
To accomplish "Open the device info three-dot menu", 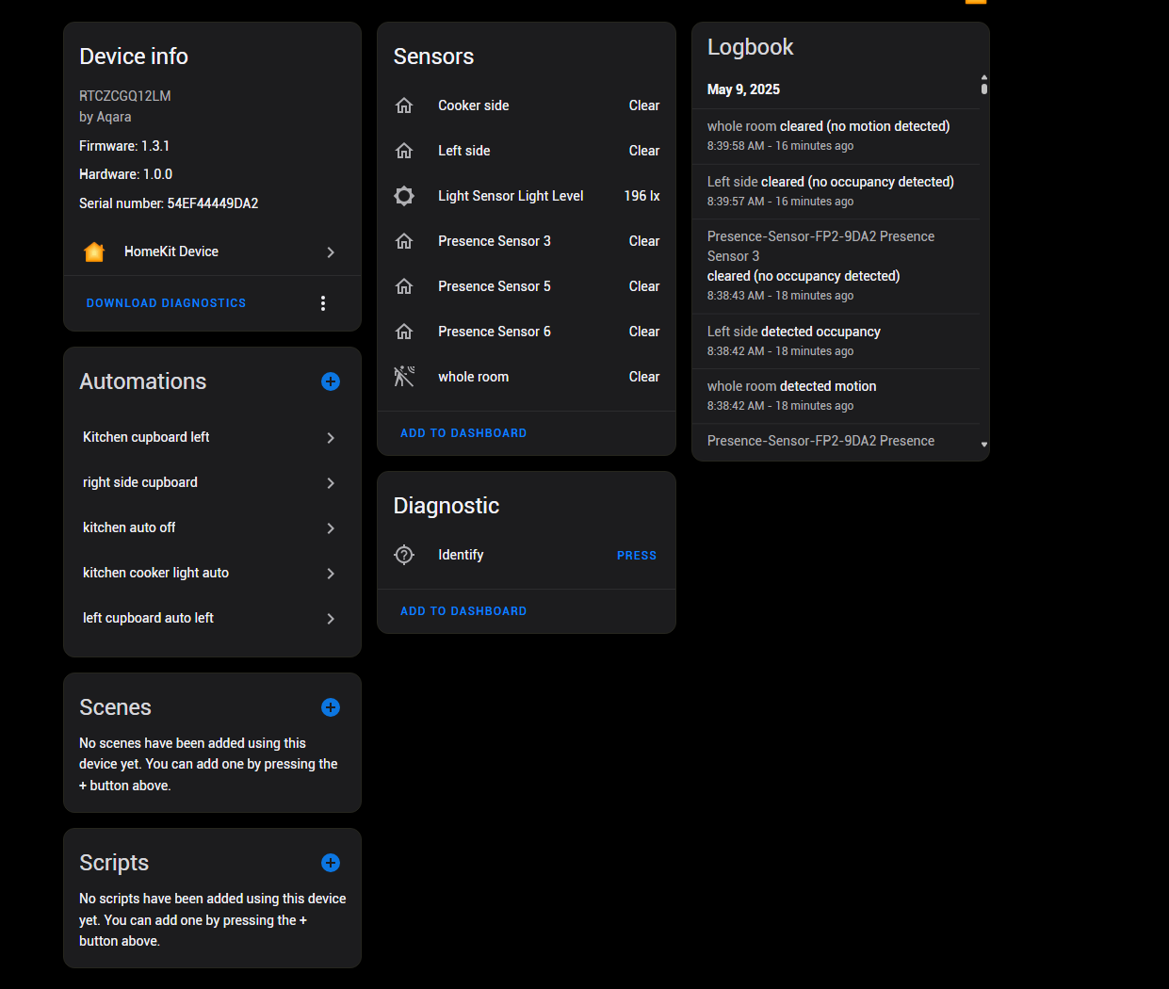I will tap(323, 303).
